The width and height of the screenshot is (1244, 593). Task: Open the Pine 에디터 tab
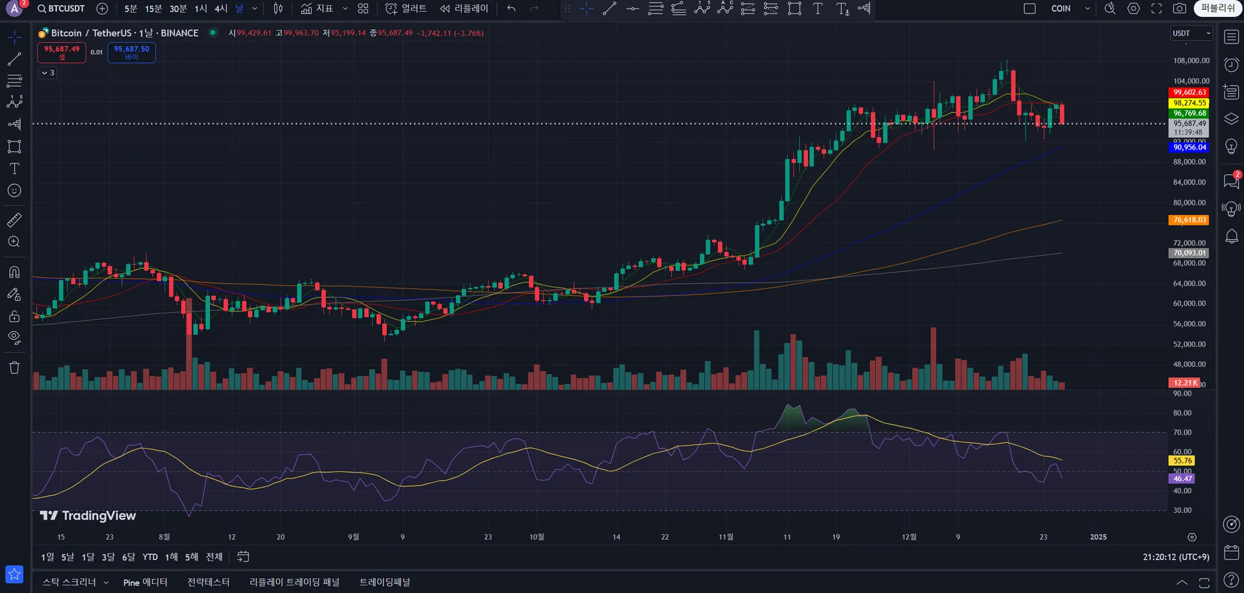[x=145, y=582]
